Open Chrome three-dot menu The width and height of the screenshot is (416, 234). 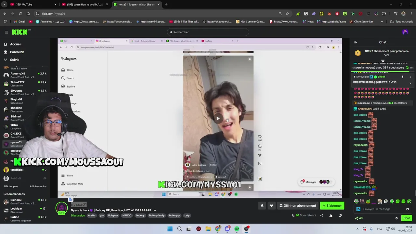(411, 14)
